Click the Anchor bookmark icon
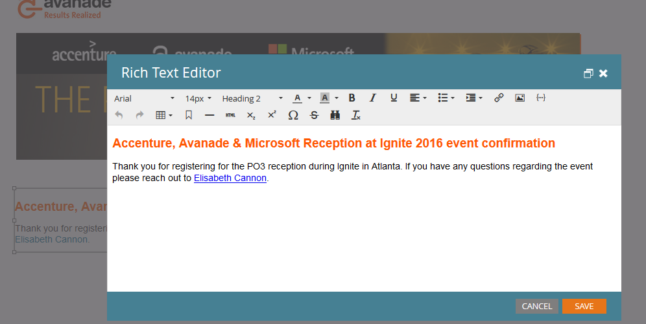The width and height of the screenshot is (646, 324). (189, 115)
